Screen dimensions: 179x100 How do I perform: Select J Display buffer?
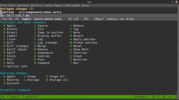48,36
